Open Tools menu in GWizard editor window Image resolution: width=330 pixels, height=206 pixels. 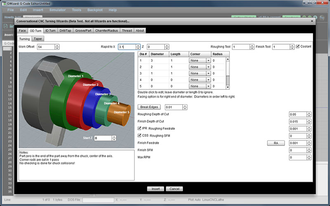click(76, 10)
